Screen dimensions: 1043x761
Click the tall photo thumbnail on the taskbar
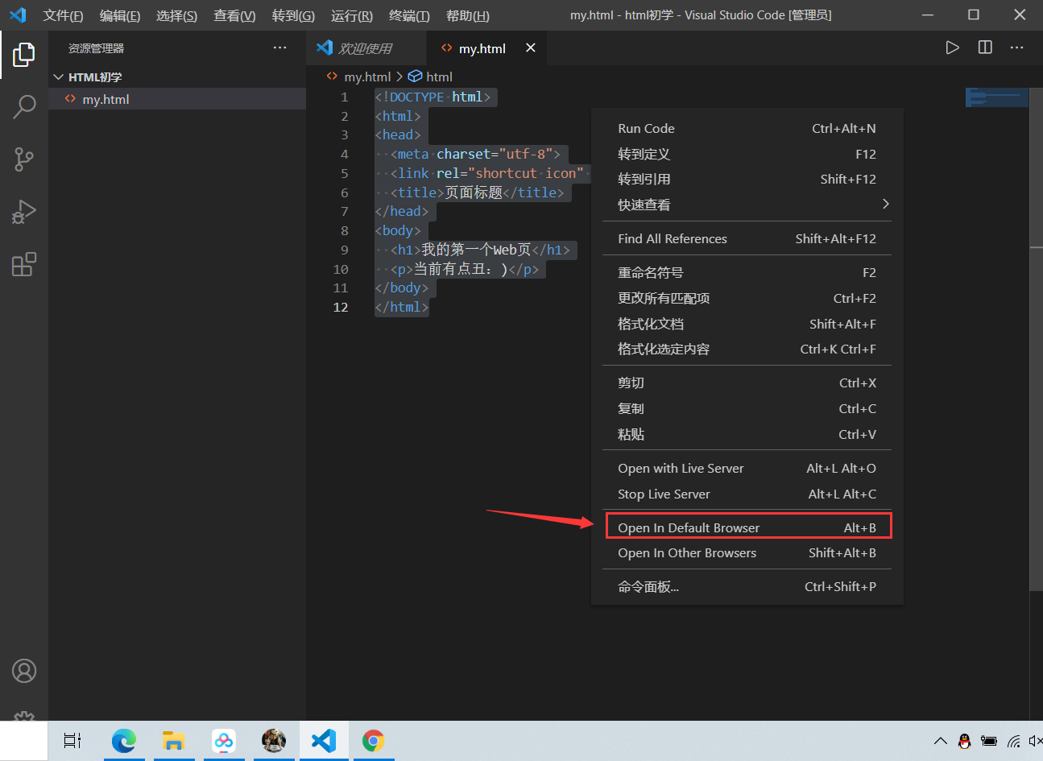[x=274, y=740]
